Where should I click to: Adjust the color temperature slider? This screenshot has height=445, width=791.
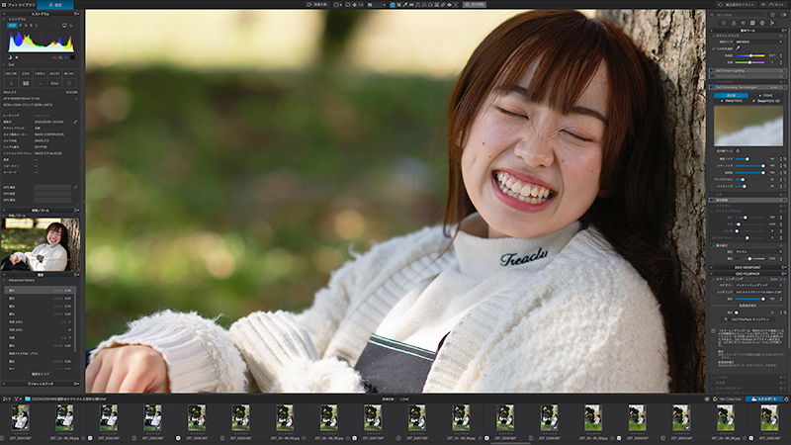click(750, 55)
